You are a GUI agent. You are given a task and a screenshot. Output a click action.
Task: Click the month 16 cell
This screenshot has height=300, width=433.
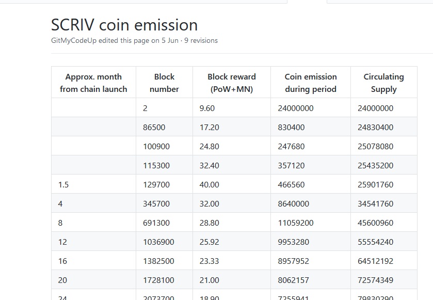[x=62, y=261]
